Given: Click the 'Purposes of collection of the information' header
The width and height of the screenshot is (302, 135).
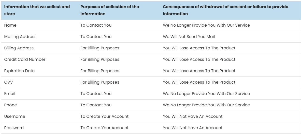Looking at the screenshot, I should tap(119, 10).
